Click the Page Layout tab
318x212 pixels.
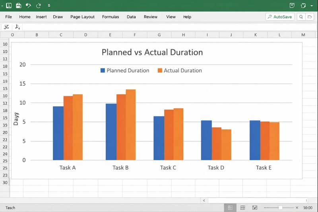(x=82, y=17)
